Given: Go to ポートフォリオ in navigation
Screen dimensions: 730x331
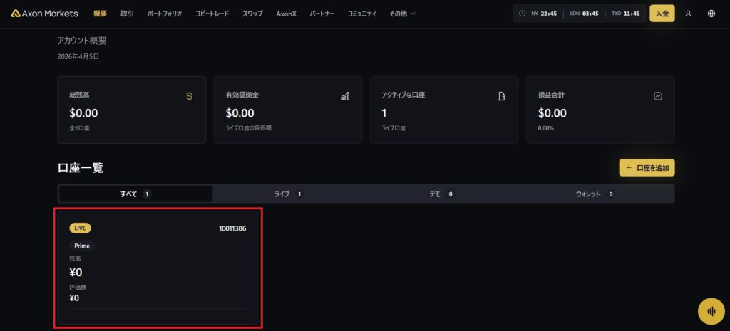Looking at the screenshot, I should coord(164,14).
